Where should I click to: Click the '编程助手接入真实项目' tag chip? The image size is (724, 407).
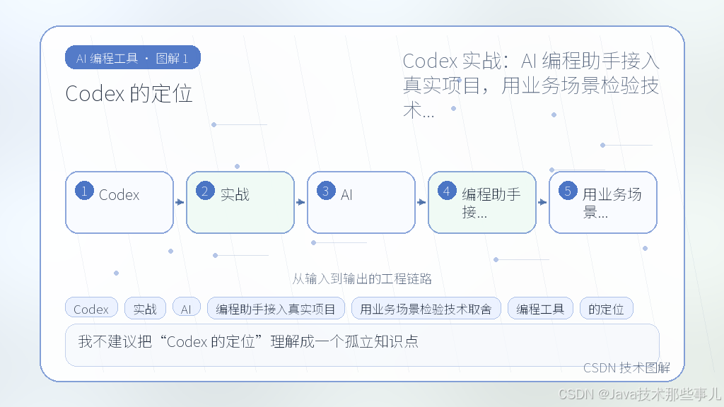[x=276, y=309]
